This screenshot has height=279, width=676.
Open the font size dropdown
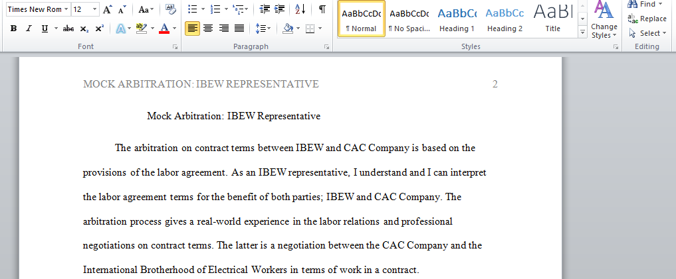click(95, 9)
